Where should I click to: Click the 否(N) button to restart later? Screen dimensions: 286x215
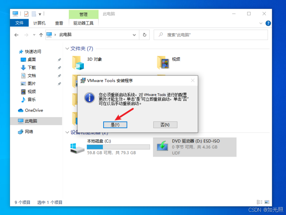click(x=165, y=125)
